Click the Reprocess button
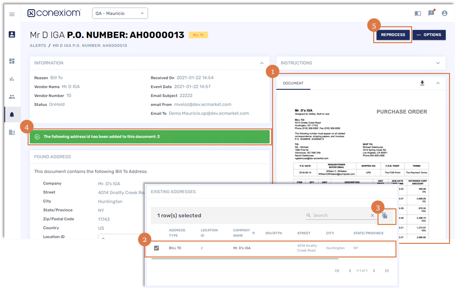This screenshot has width=456, height=289. pos(393,35)
